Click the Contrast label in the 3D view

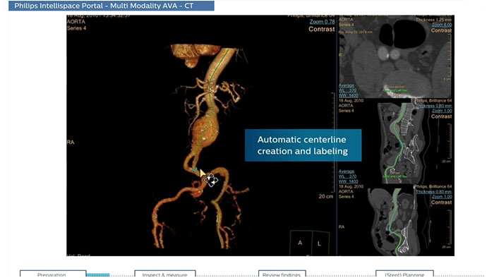(x=322, y=29)
